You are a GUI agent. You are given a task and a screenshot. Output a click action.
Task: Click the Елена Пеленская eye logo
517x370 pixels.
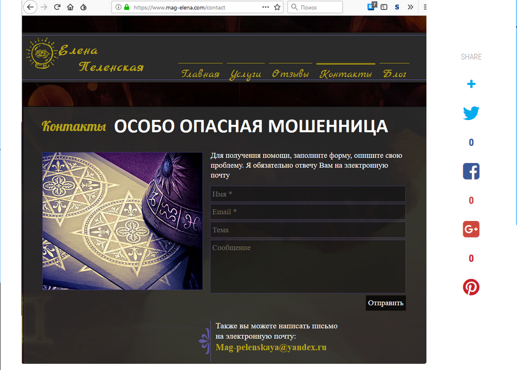[x=42, y=53]
